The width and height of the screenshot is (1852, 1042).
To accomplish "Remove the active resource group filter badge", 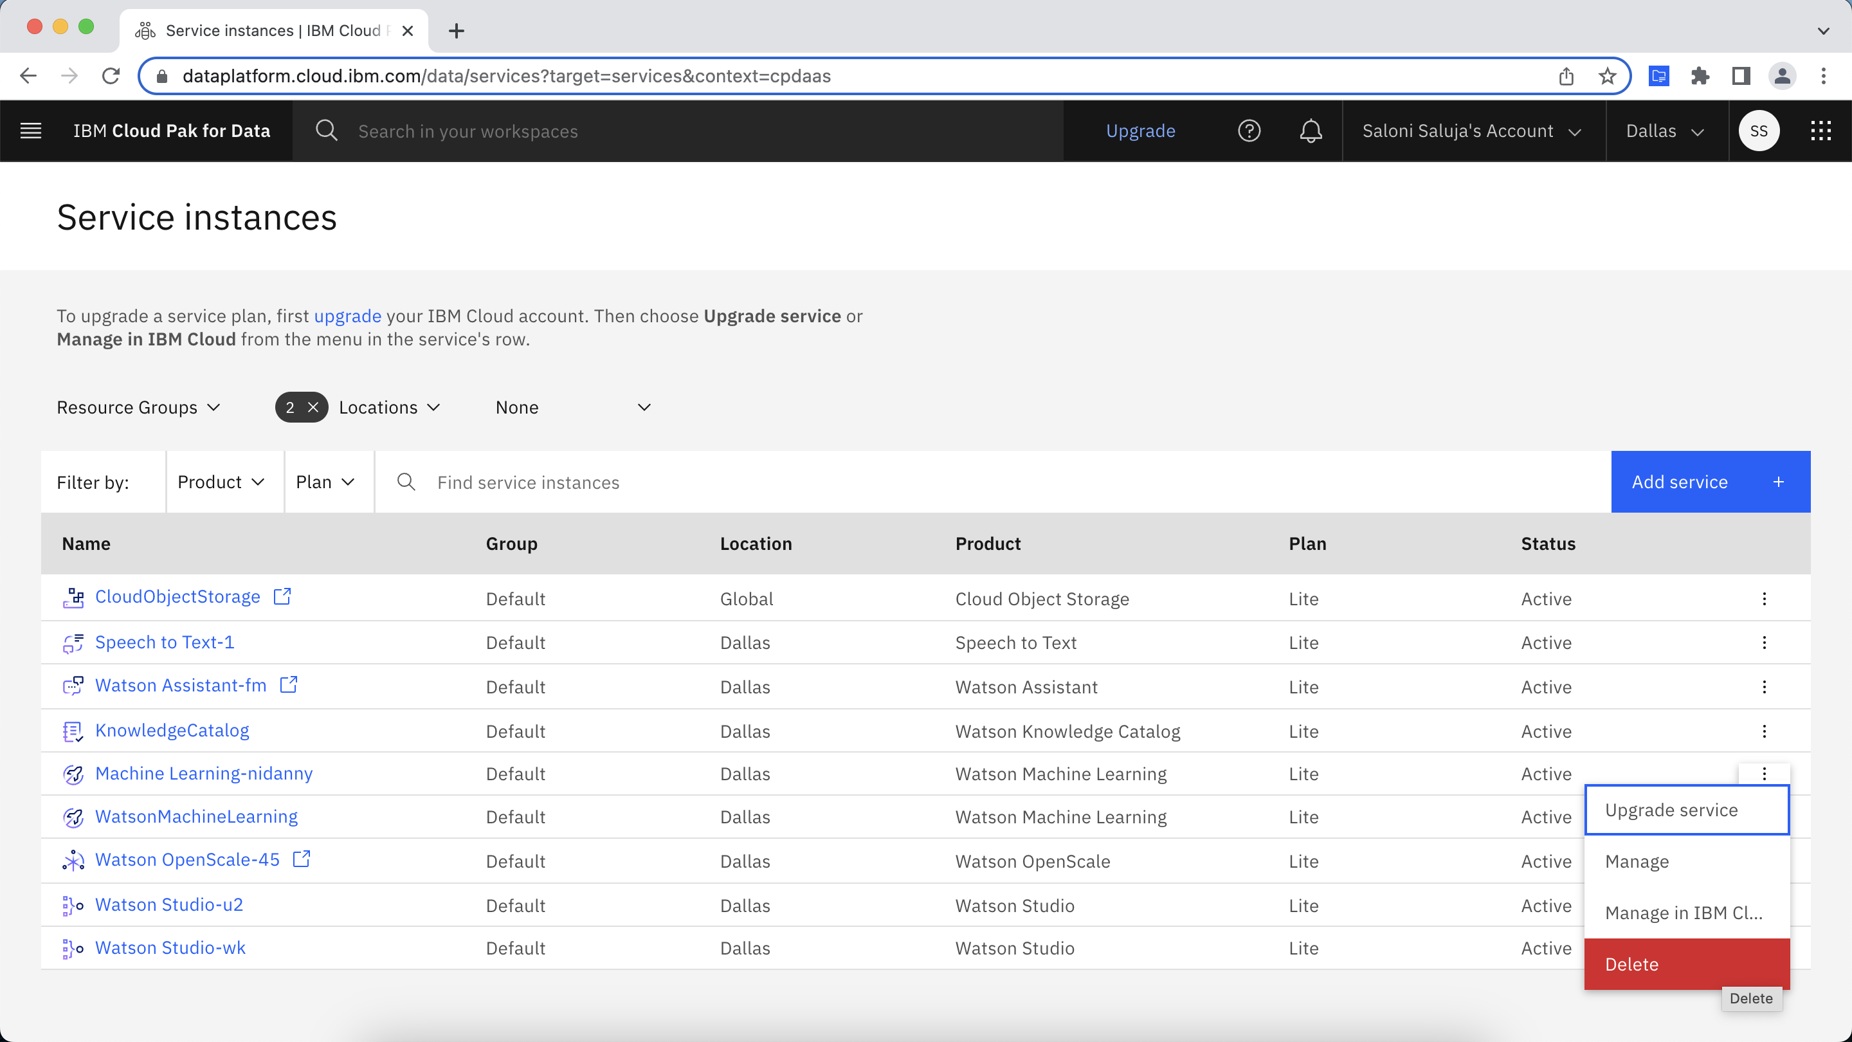I will 314,407.
